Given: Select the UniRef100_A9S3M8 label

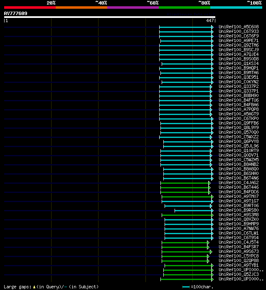Looking at the screenshot, I should [239, 215].
